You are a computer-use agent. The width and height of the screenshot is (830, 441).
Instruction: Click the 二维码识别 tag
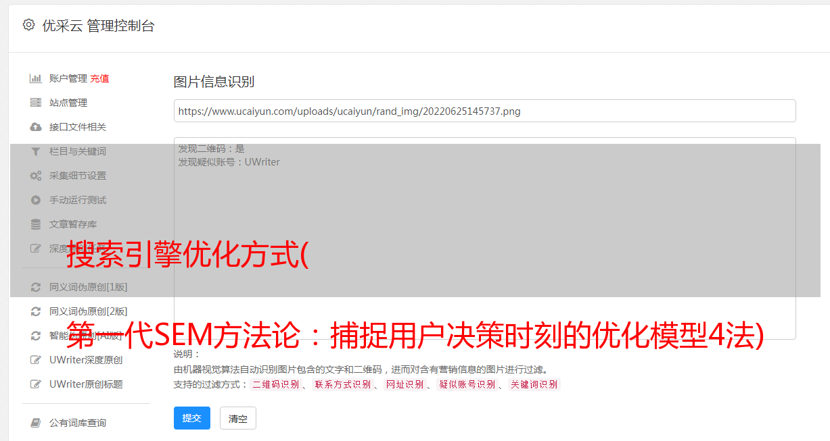[276, 384]
